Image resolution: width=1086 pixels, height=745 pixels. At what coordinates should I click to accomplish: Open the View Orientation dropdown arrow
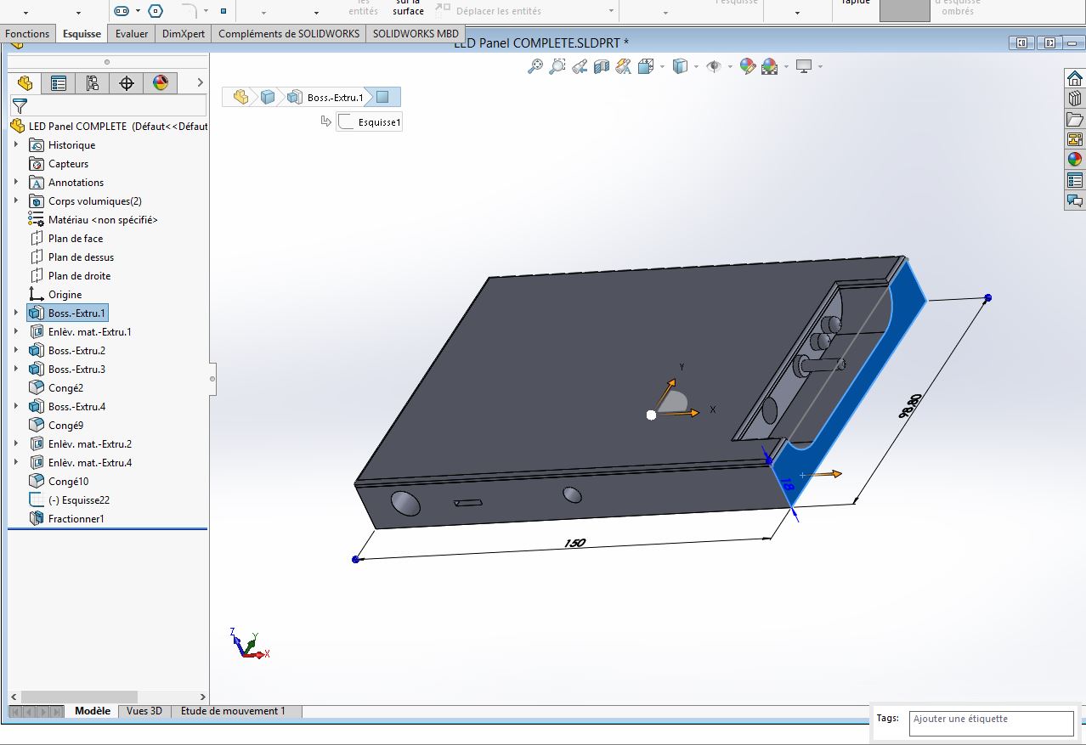(660, 66)
